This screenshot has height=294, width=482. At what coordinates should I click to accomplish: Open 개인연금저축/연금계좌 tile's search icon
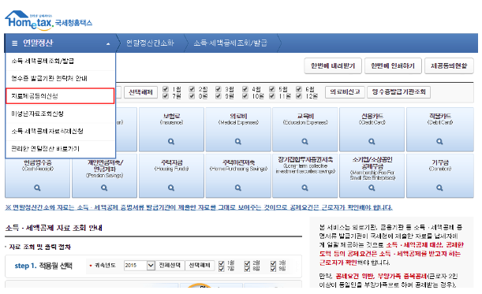click(104, 188)
